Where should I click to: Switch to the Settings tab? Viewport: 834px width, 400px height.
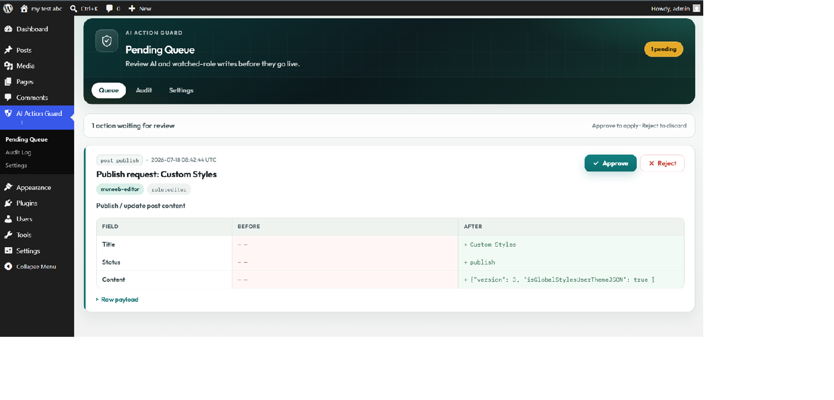click(x=181, y=90)
